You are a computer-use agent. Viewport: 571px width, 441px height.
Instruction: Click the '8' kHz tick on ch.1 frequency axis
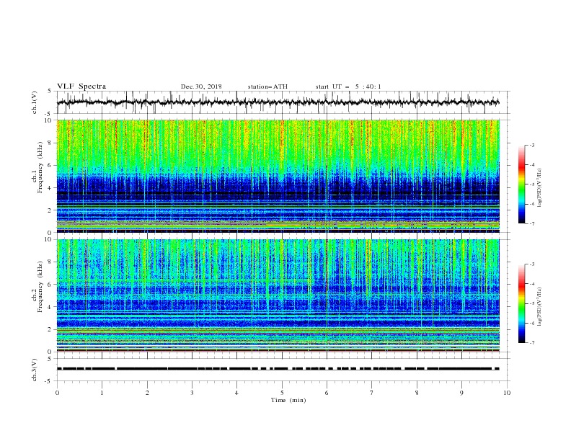click(x=50, y=143)
